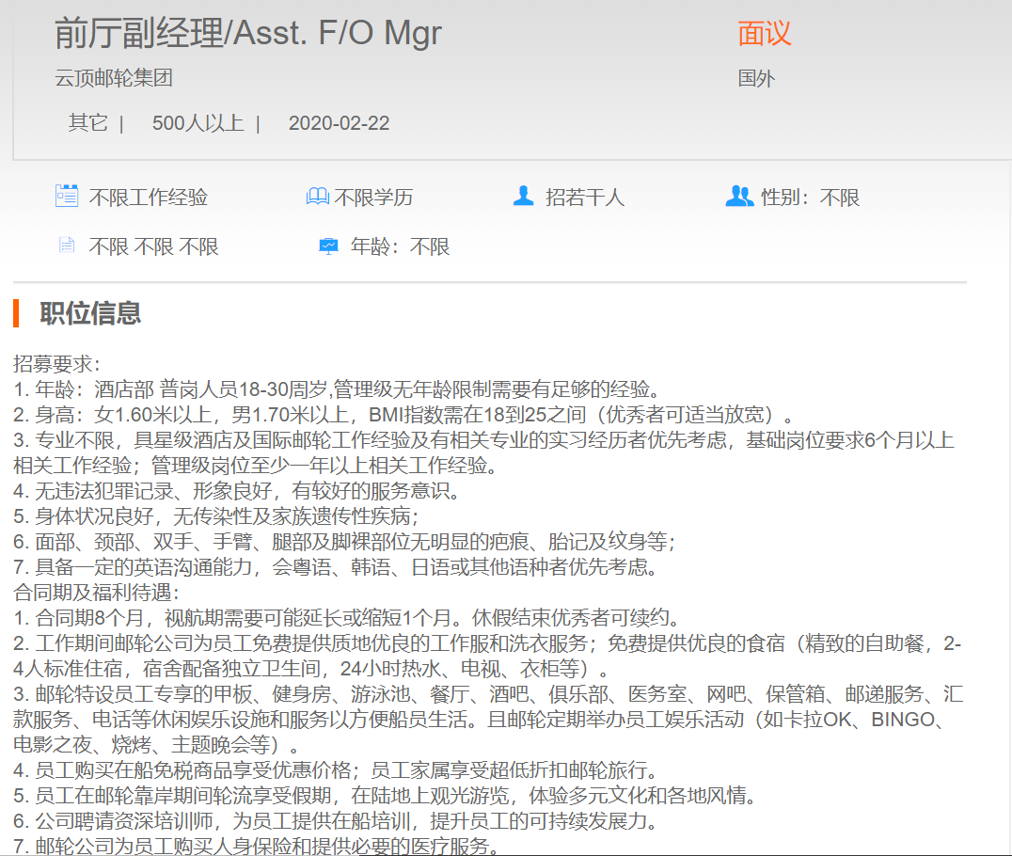Click the orange 面议 salary text

tap(764, 34)
